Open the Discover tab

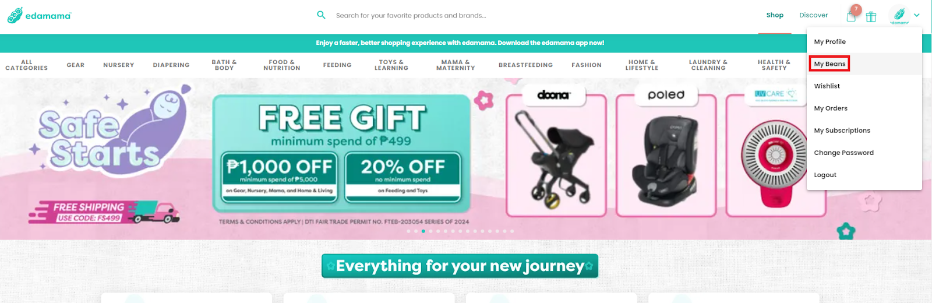click(x=813, y=15)
